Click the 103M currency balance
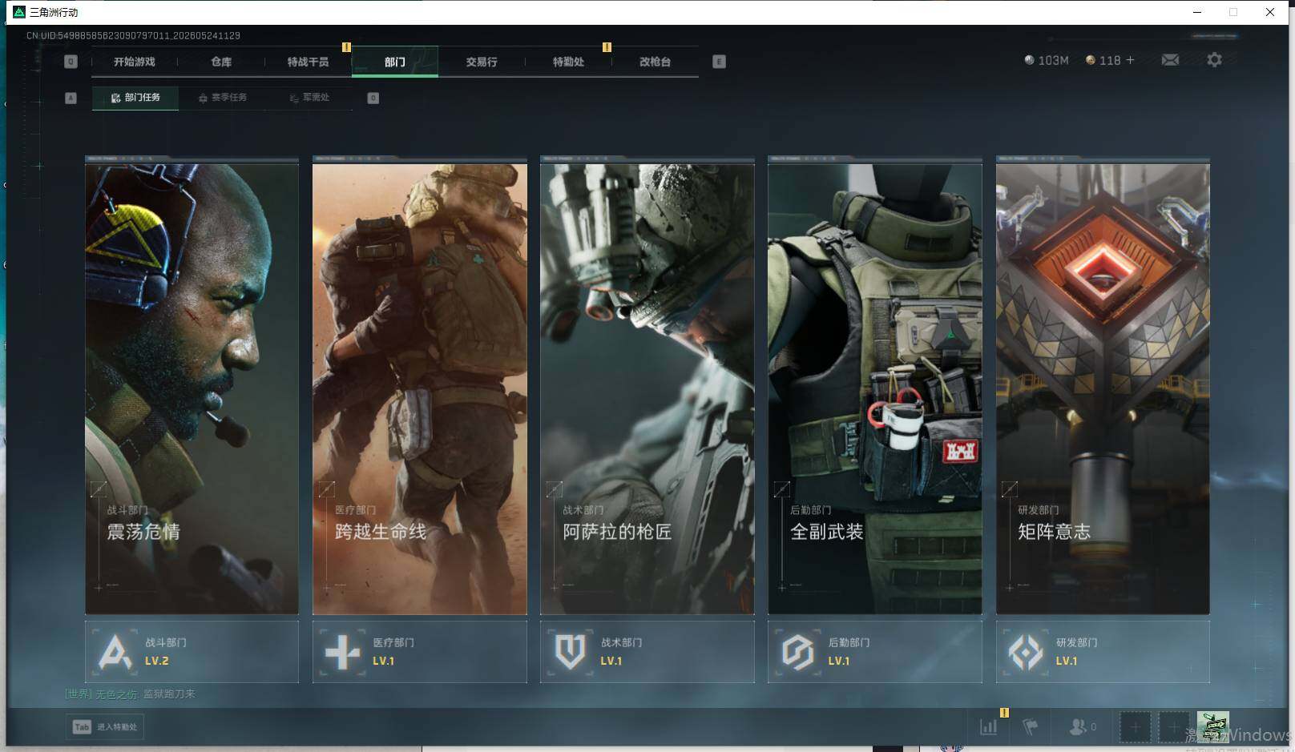This screenshot has width=1295, height=752. coord(1047,60)
